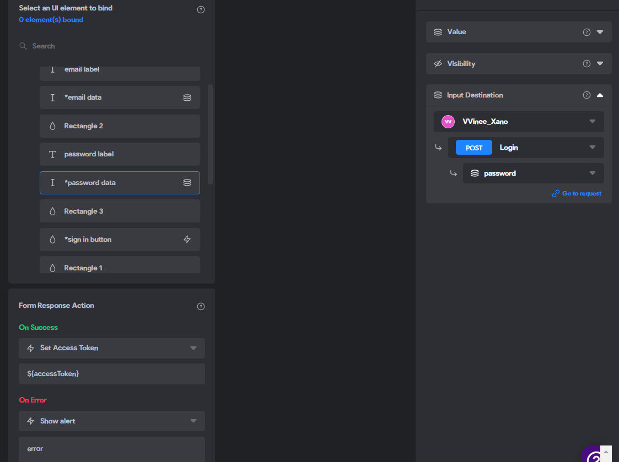Select the Rectangle 3 element
This screenshot has height=462, width=619.
point(120,211)
